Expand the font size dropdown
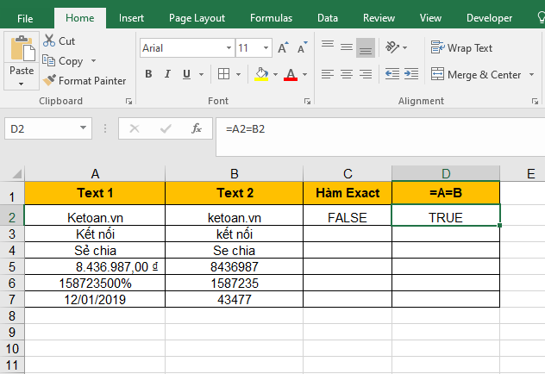The height and width of the screenshot is (374, 545). (x=265, y=49)
